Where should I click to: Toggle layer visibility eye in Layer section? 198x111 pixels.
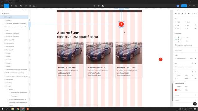click(195, 59)
